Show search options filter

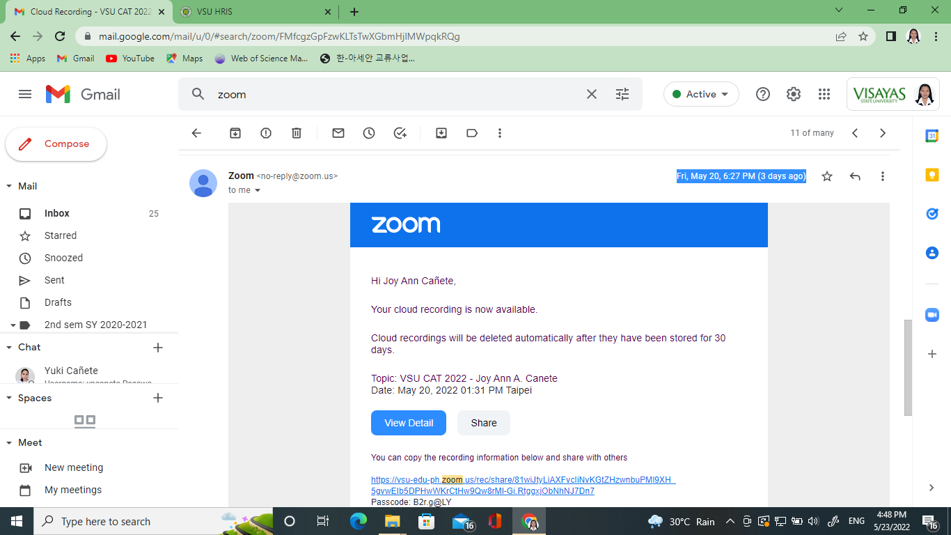point(622,94)
